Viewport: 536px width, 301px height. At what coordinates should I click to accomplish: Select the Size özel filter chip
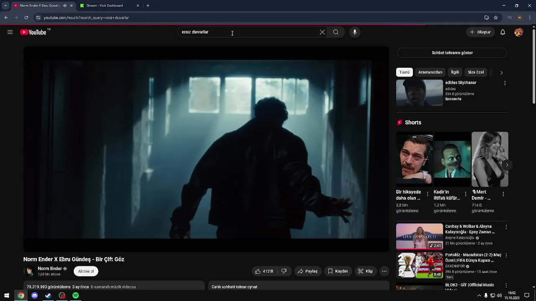(x=476, y=72)
